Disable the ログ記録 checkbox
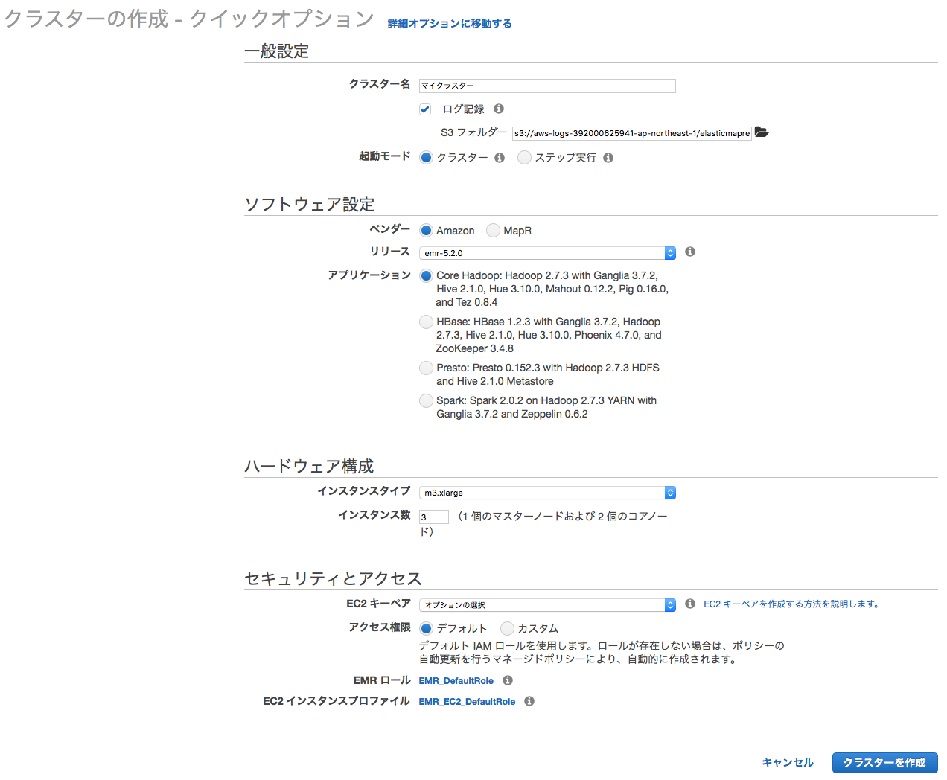 click(425, 109)
